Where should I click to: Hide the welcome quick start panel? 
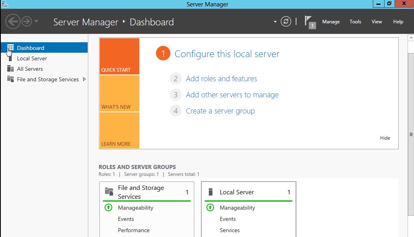(x=385, y=138)
